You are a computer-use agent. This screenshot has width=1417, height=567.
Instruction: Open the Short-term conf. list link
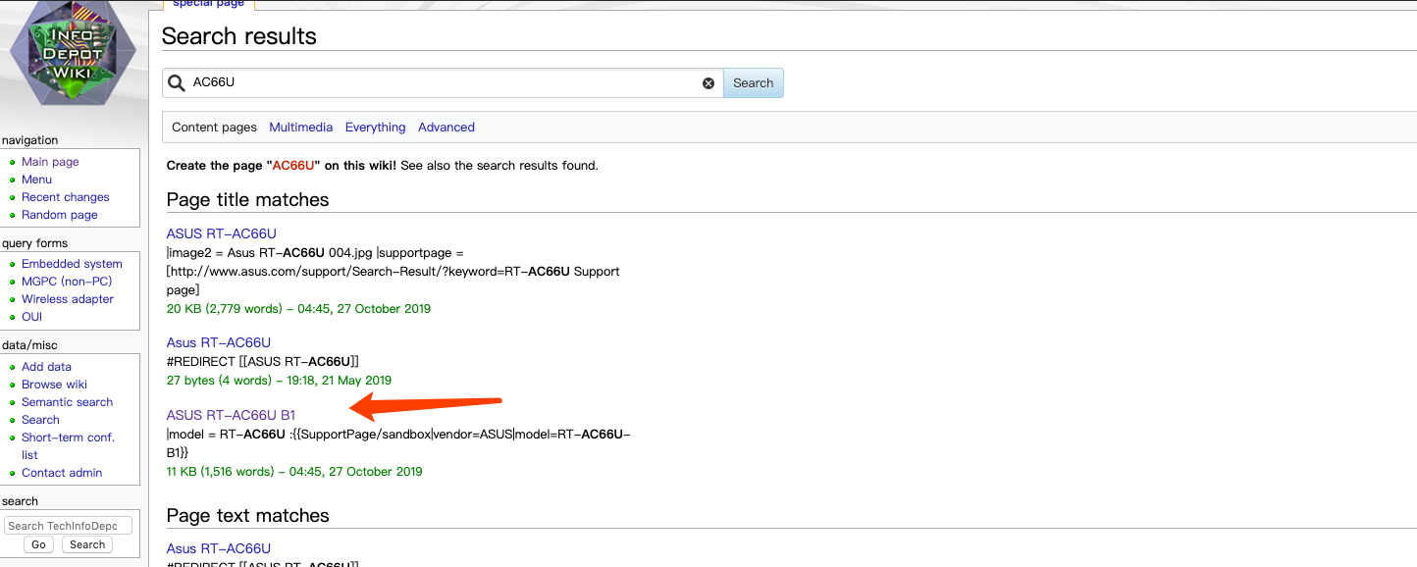tap(68, 446)
